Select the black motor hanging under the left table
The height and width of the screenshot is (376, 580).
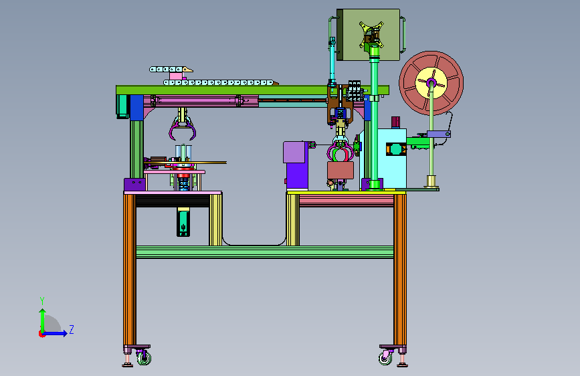point(183,222)
